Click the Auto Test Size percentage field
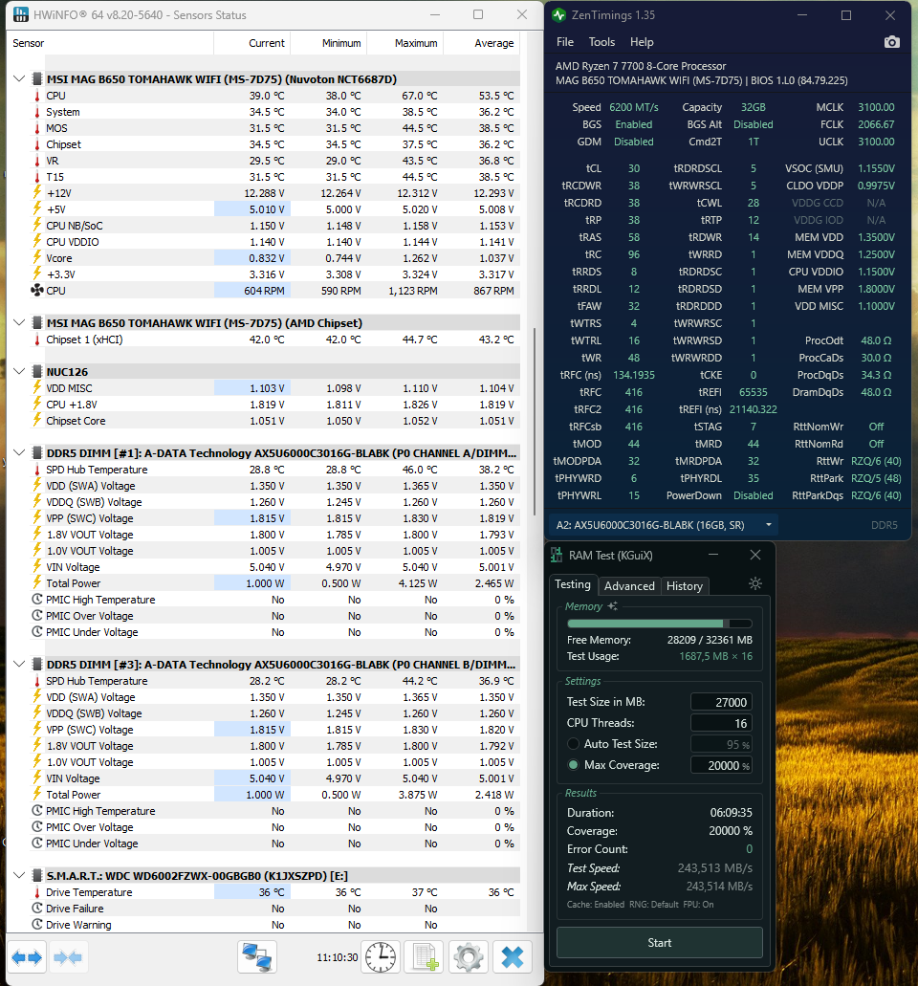The image size is (918, 986). pos(721,744)
